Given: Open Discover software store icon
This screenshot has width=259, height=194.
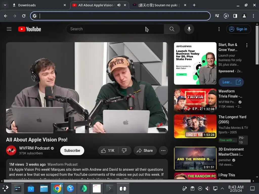Looking at the screenshot, I should click(x=31, y=188).
